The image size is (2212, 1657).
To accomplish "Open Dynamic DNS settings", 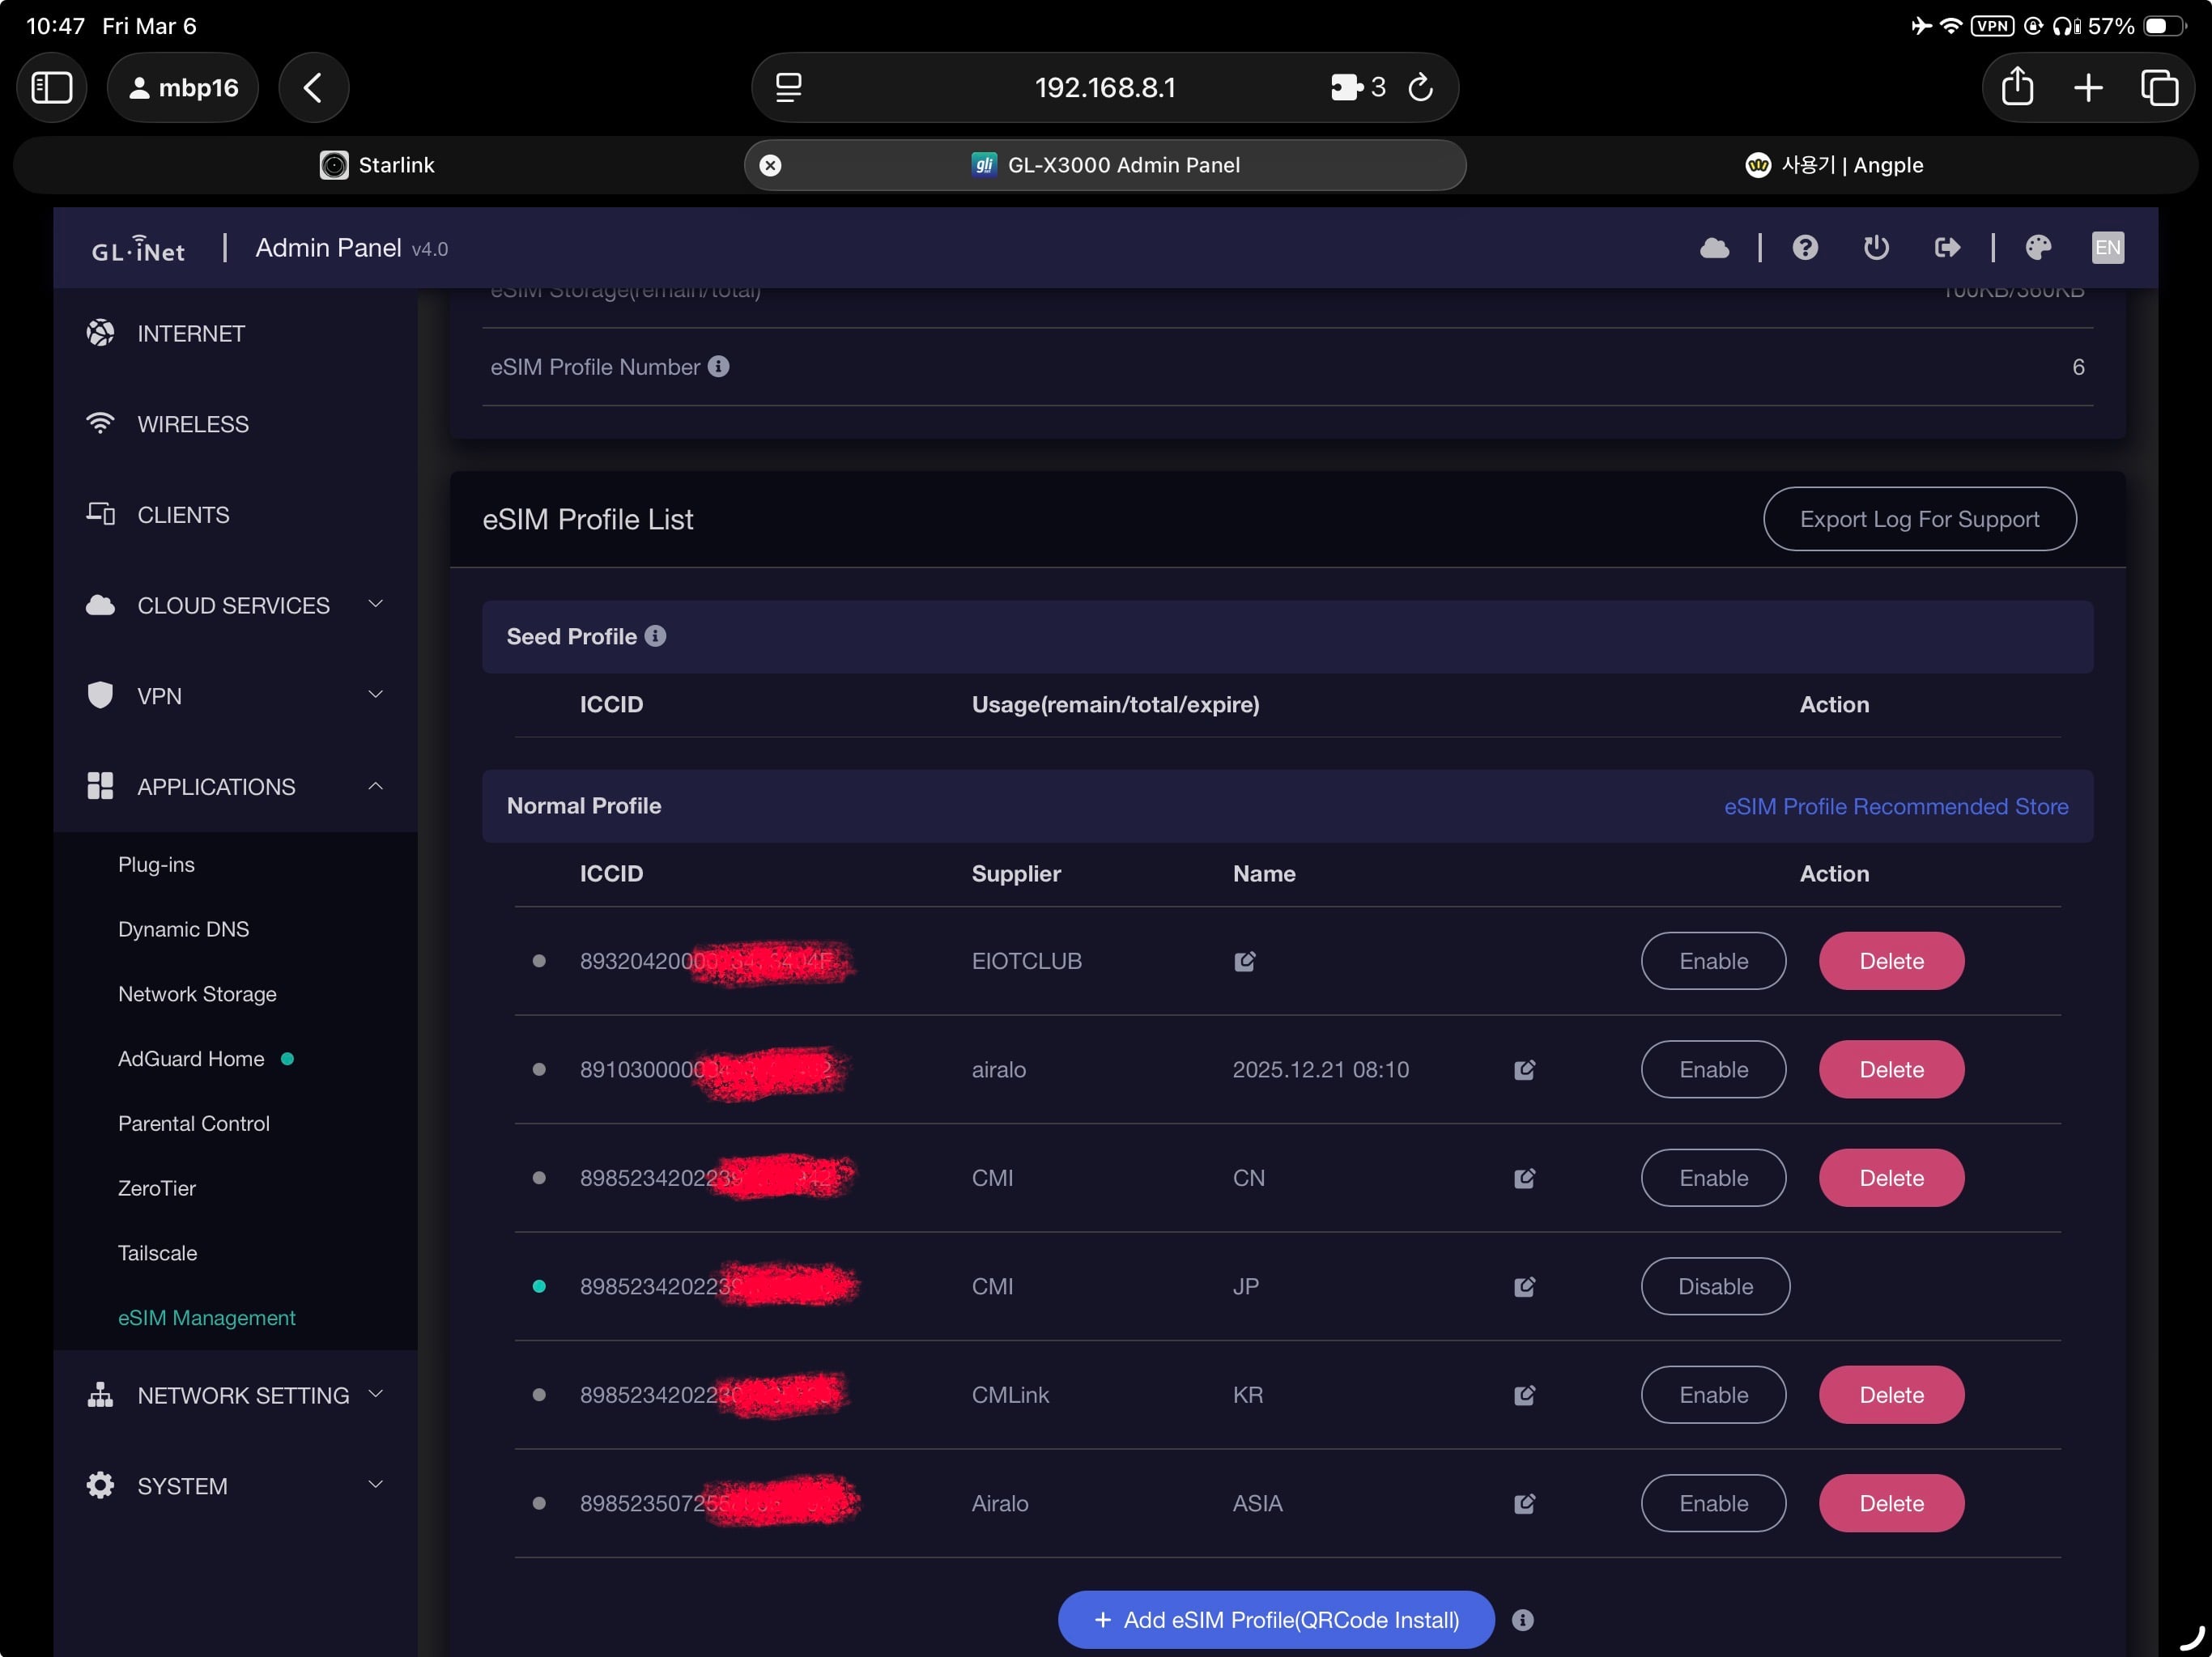I will click(x=183, y=929).
